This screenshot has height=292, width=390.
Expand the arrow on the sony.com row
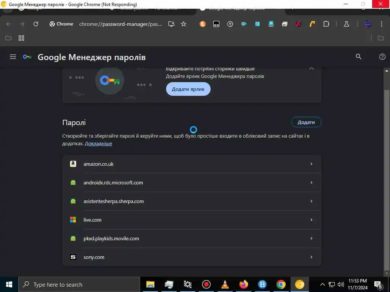click(312, 257)
